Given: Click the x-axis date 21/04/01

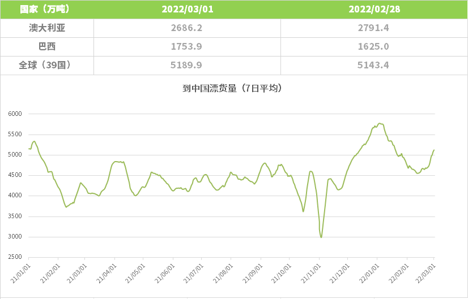Looking at the screenshot, I should coord(107,274).
